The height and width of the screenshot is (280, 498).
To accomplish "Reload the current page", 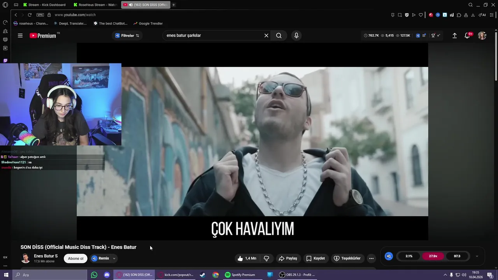I will 30,15.
